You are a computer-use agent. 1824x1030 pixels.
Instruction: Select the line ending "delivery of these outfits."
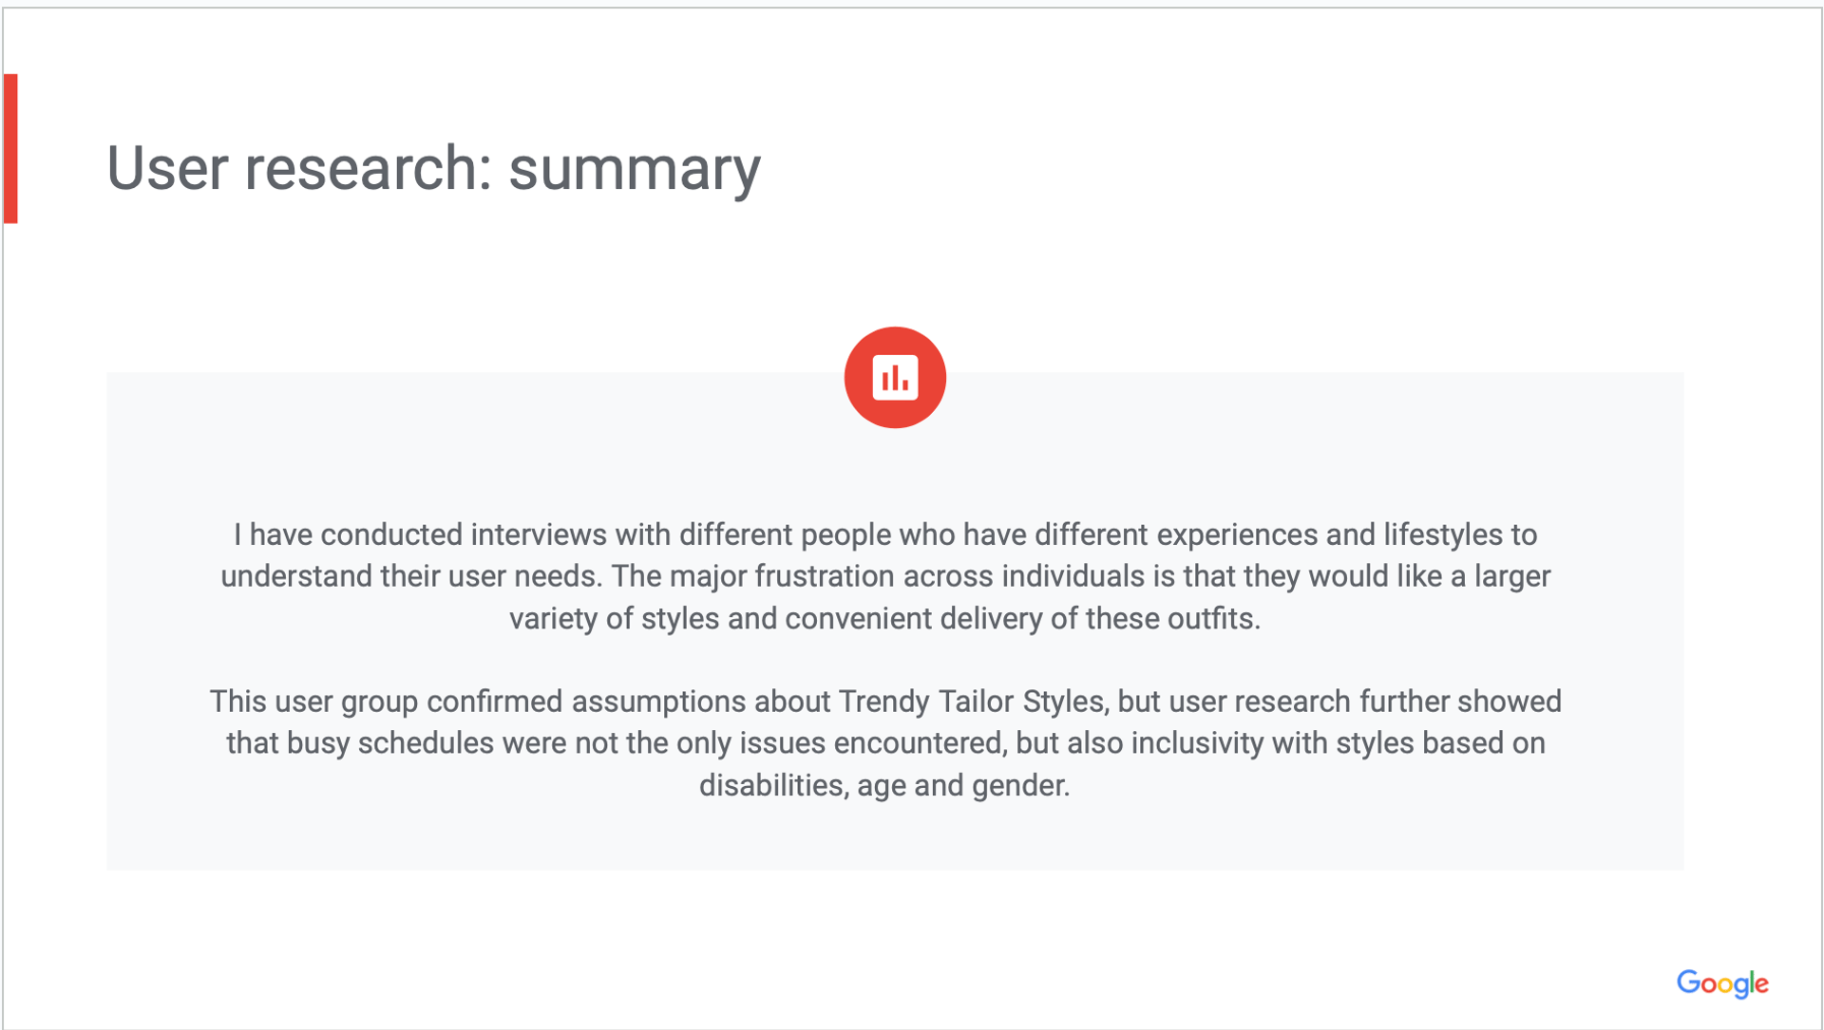point(884,618)
